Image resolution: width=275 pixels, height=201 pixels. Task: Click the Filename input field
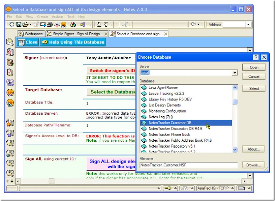pos(189,165)
